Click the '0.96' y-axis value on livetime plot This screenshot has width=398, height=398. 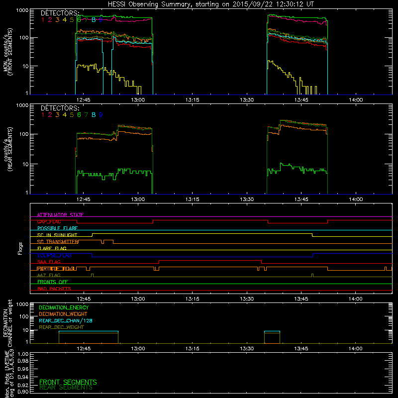[x=23, y=369]
